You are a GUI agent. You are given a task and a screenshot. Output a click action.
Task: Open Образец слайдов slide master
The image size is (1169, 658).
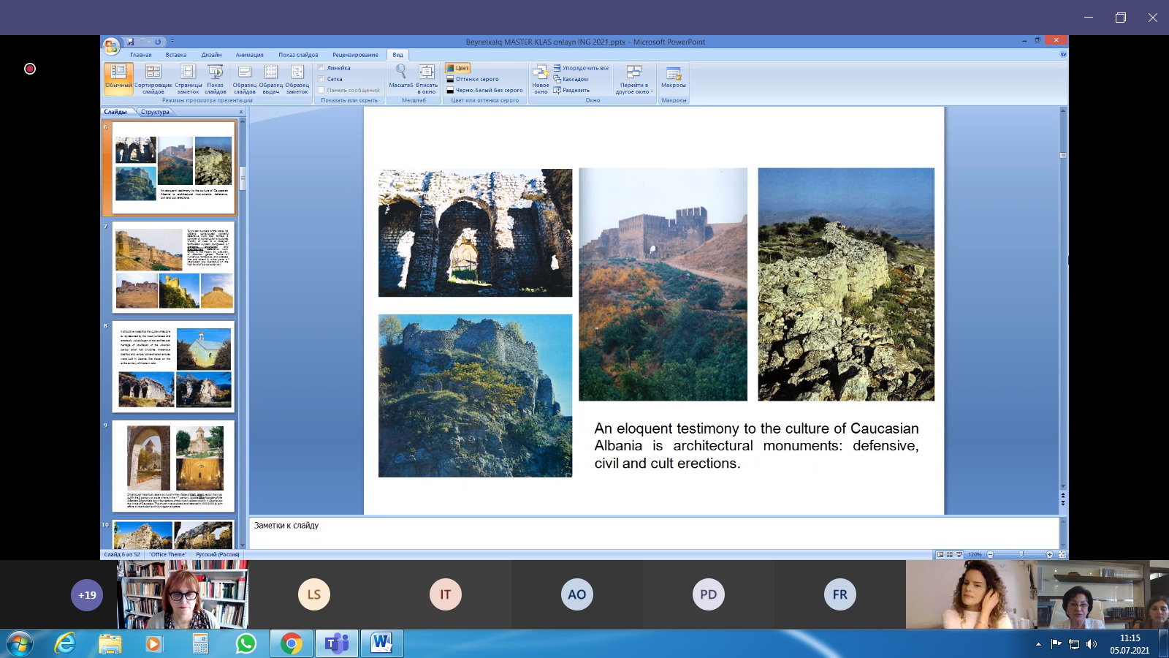pos(245,79)
